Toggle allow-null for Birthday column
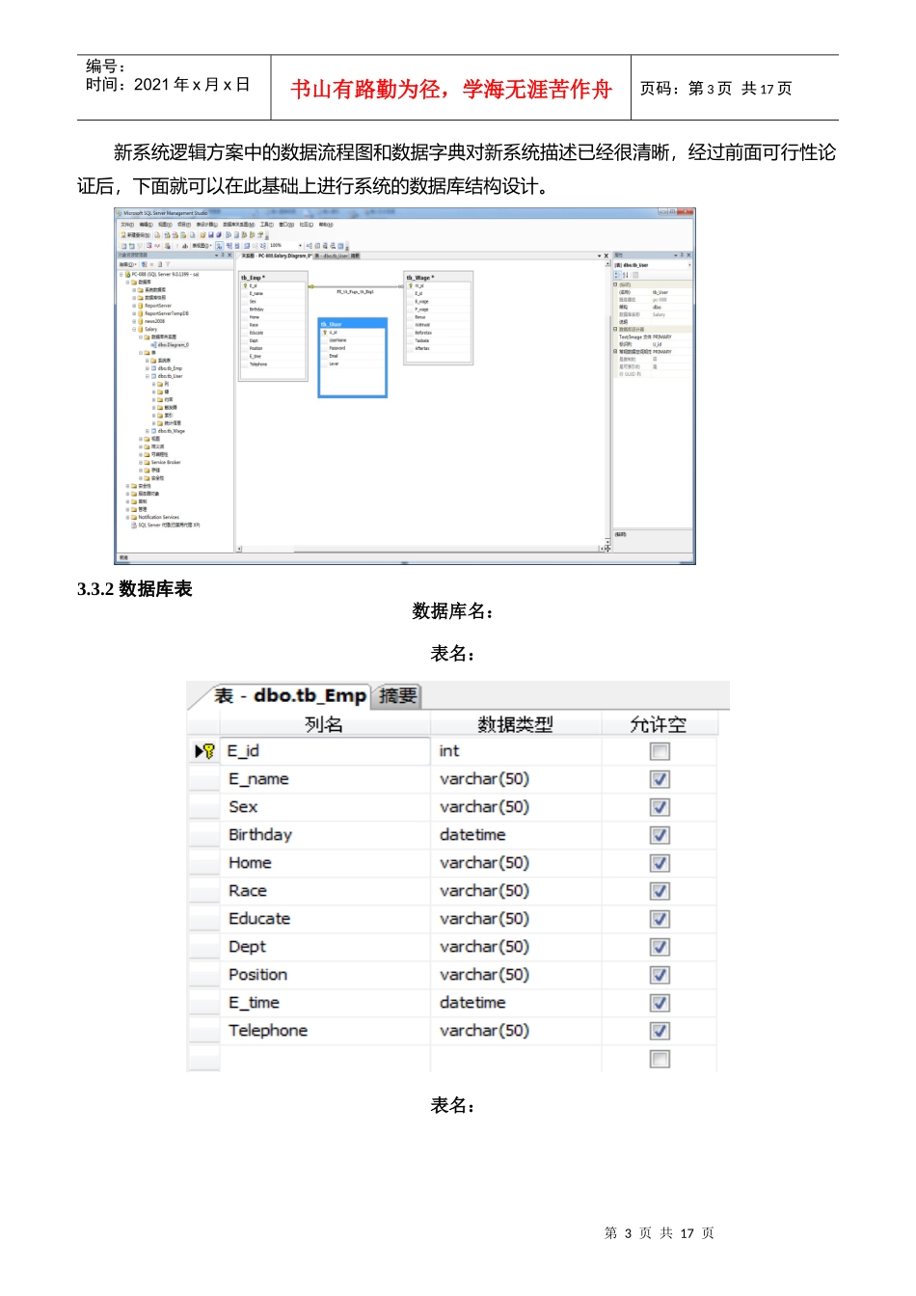 (x=660, y=835)
